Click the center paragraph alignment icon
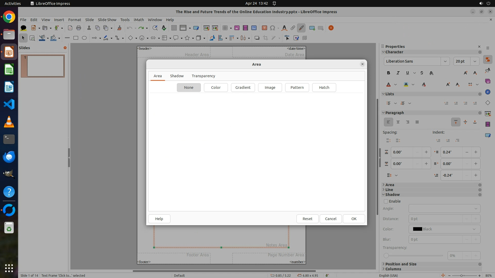495x278 pixels. [398, 122]
